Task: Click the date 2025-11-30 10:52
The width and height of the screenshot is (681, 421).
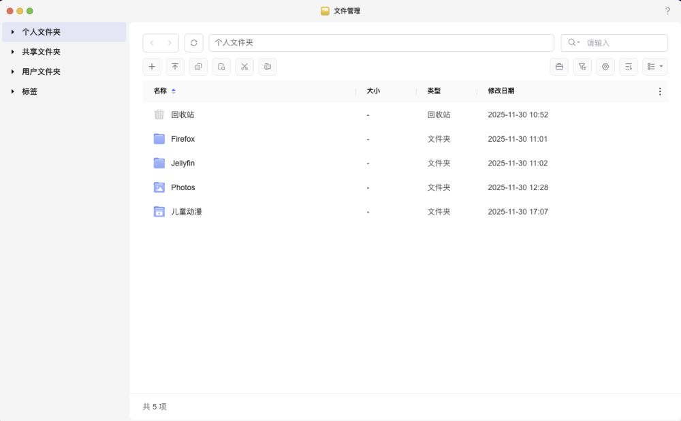Action: [x=518, y=114]
